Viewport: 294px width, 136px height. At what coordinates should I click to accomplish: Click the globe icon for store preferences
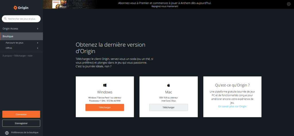coord(7,133)
